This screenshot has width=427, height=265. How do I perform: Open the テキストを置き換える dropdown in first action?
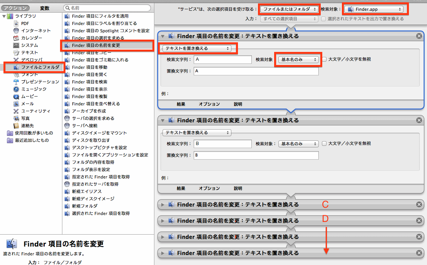coord(197,48)
